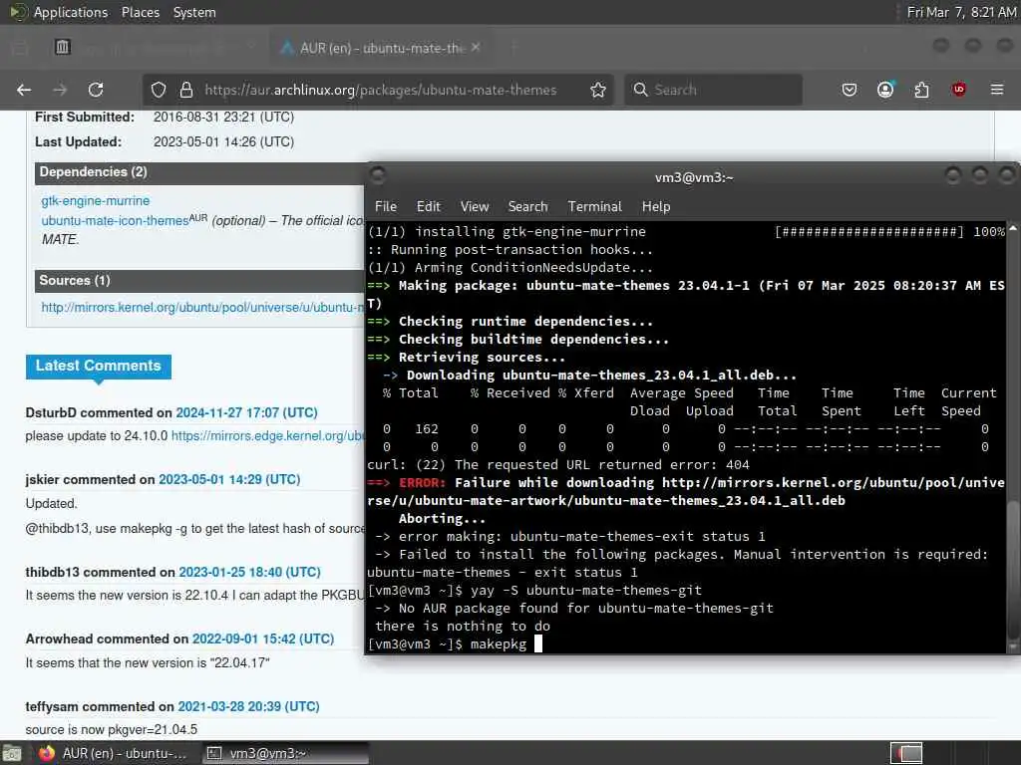
Task: Click the red ERROR text in terminal
Action: click(x=422, y=483)
